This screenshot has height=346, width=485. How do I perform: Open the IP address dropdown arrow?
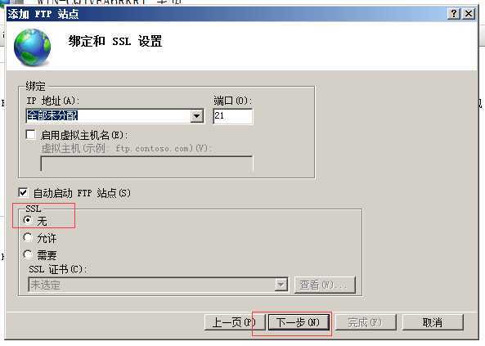[197, 116]
